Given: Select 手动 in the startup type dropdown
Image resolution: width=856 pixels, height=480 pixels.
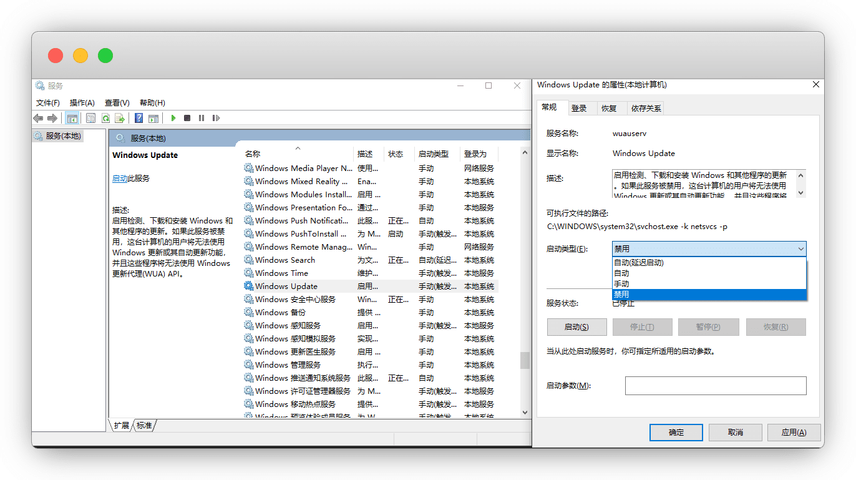Looking at the screenshot, I should click(621, 284).
